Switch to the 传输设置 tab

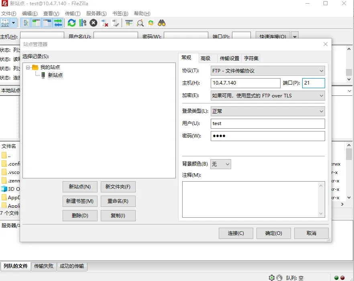[x=230, y=59]
